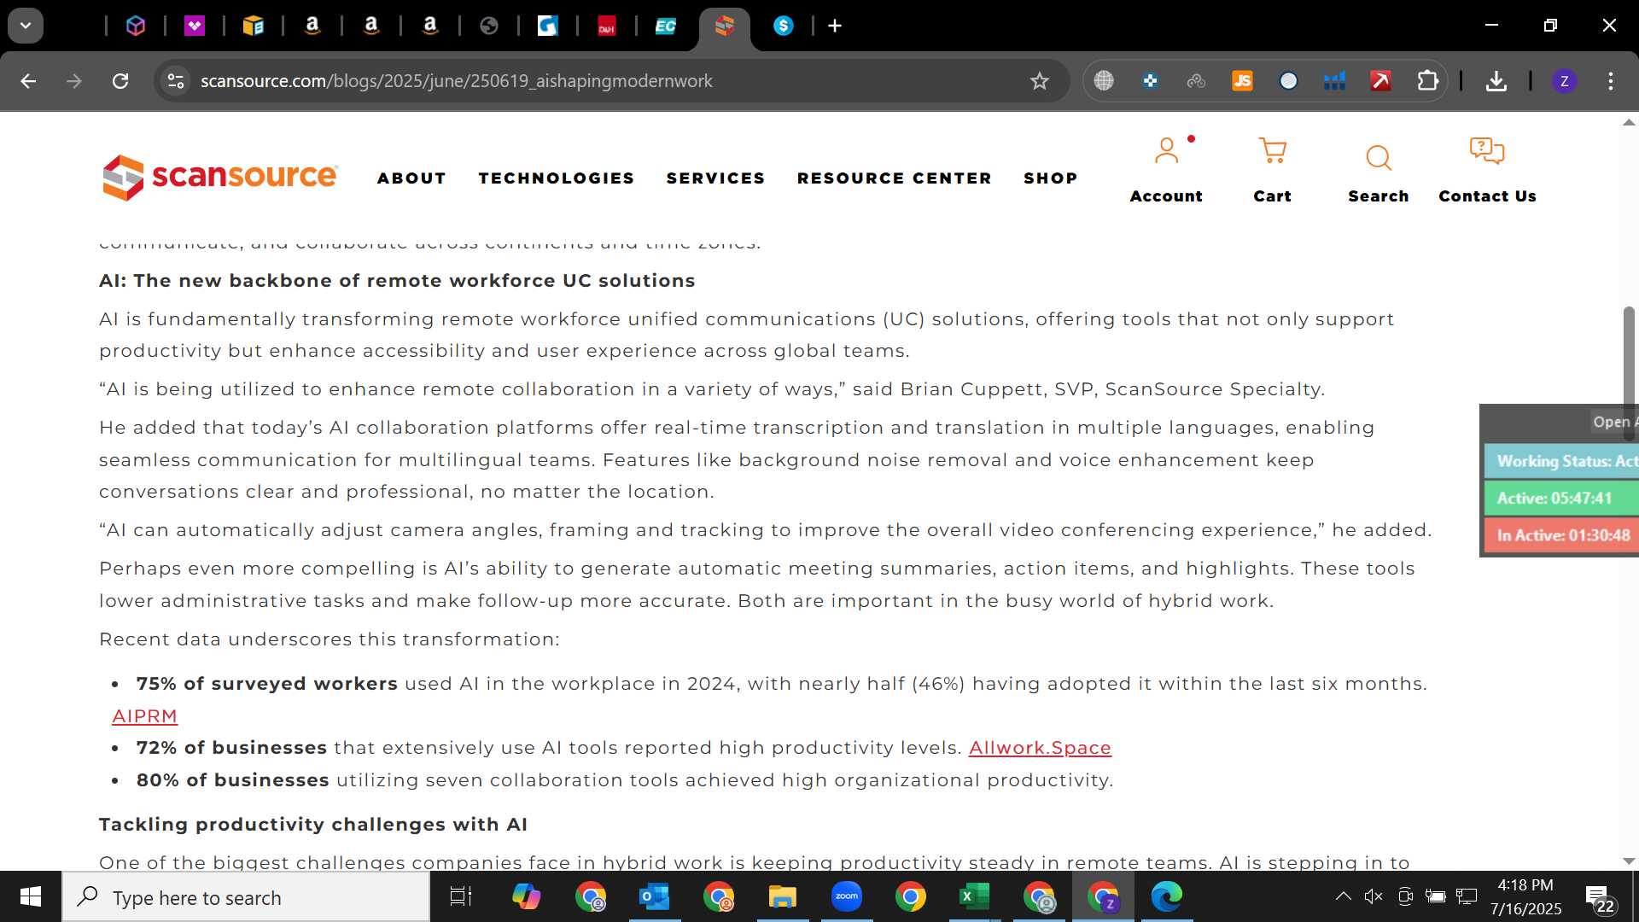Image resolution: width=1639 pixels, height=922 pixels.
Task: Open the Contact Us chat icon
Action: pos(1487,152)
